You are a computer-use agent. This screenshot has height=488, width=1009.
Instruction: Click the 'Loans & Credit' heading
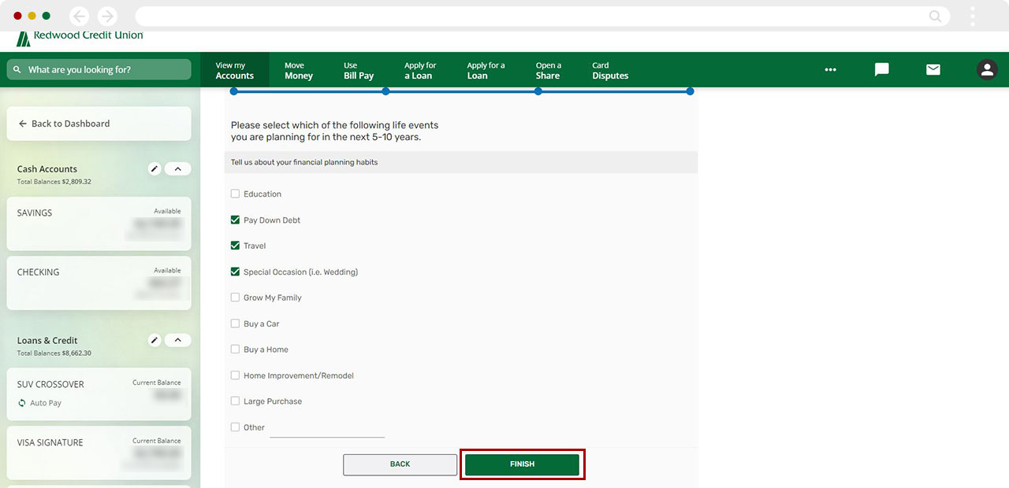(47, 341)
